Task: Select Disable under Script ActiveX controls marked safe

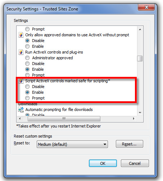Action: [x=27, y=87]
